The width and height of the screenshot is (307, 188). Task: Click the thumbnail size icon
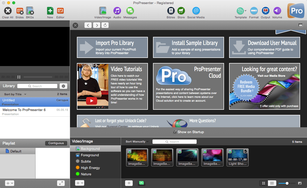pos(300,183)
